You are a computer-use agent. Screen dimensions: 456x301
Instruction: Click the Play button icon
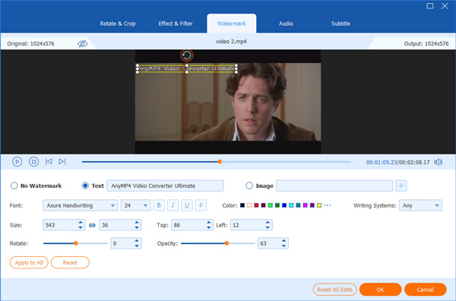pyautogui.click(x=17, y=162)
